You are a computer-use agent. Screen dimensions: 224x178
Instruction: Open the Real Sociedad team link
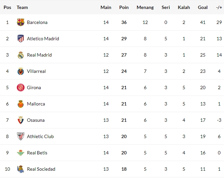[41, 169]
